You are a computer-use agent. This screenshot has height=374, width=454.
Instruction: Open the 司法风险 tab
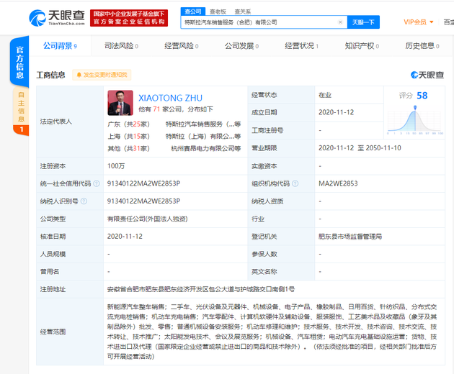(x=120, y=46)
